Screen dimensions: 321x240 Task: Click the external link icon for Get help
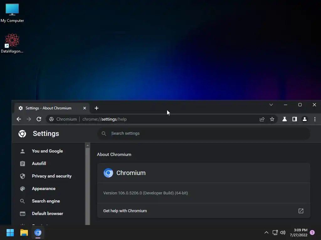tap(301, 211)
